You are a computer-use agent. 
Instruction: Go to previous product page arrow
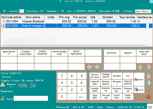(89, 67)
